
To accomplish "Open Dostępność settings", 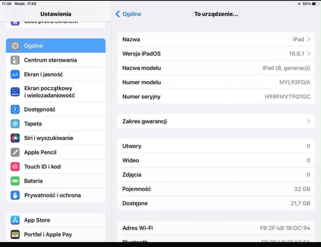I will (56, 109).
